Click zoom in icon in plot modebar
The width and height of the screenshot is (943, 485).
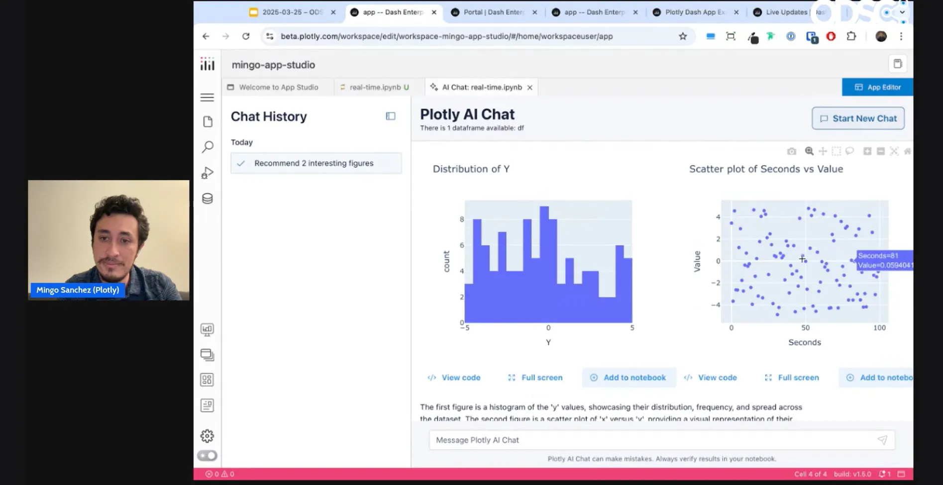[x=867, y=151]
